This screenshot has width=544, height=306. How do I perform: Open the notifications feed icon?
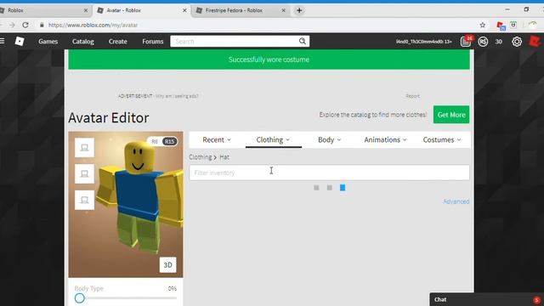[466, 42]
